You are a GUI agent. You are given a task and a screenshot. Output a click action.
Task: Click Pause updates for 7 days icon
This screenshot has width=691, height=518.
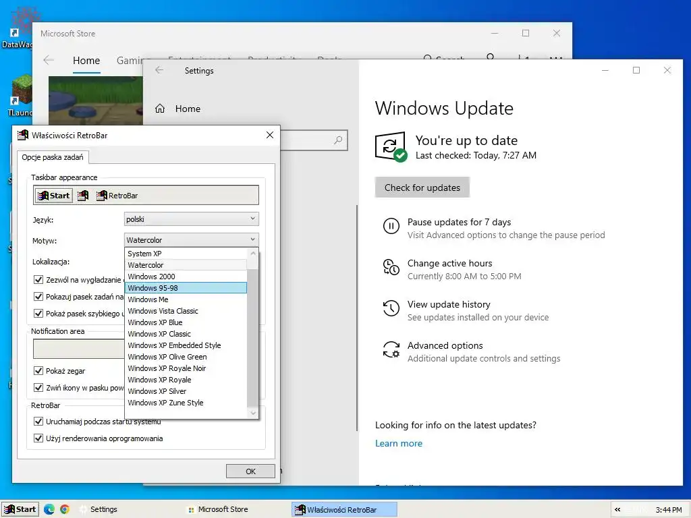coord(391,226)
